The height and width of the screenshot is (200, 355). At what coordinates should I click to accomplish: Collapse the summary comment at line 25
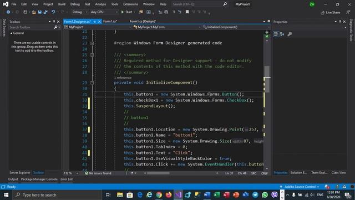click(92, 55)
